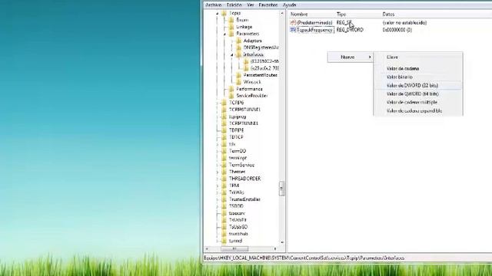Open the Ayuda menu
This screenshot has width=492, height=276.
coord(290,5)
